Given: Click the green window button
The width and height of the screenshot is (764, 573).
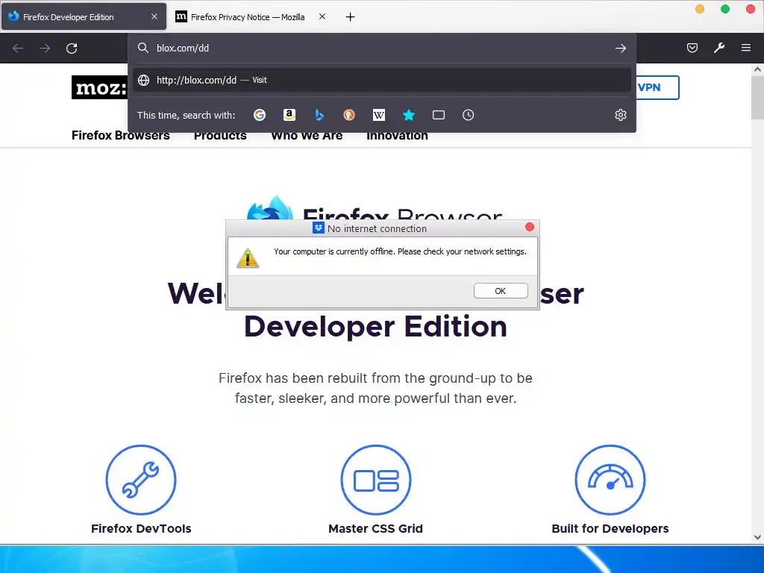Looking at the screenshot, I should click(725, 9).
